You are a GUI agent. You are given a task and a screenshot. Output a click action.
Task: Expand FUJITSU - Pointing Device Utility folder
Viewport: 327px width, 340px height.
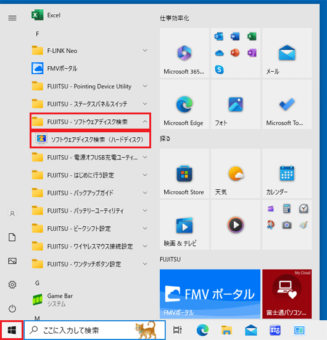(x=90, y=86)
